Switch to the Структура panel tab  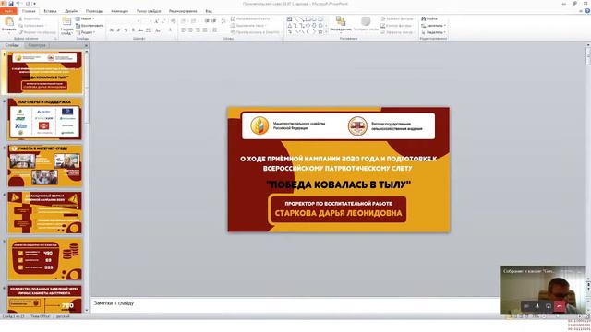pyautogui.click(x=37, y=45)
